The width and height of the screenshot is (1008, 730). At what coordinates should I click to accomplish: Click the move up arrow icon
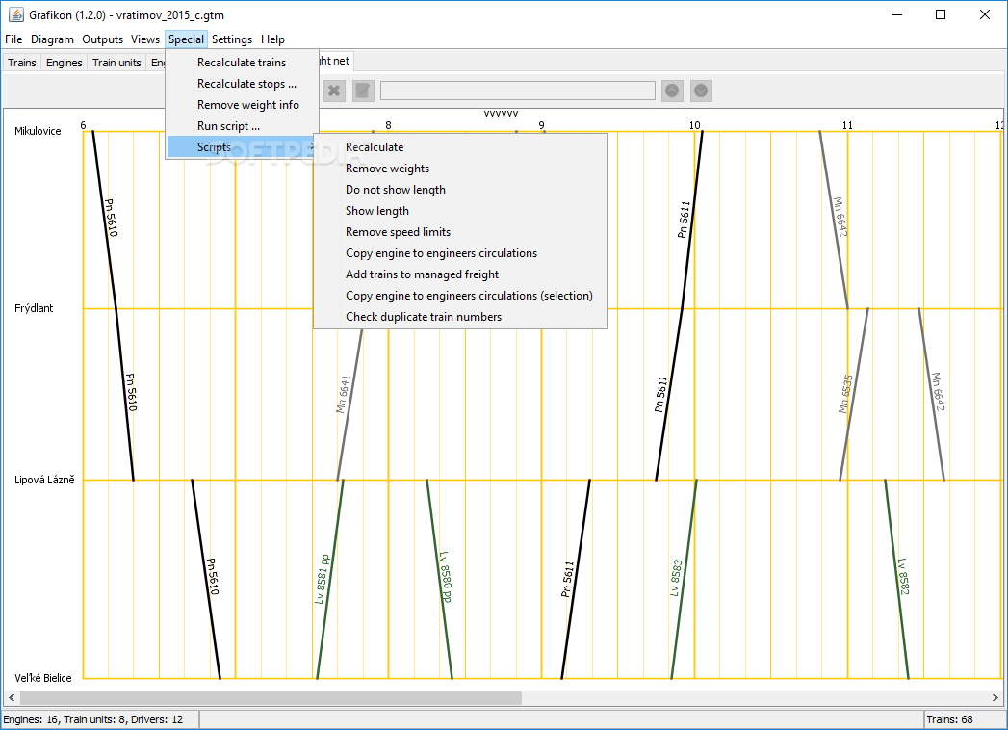coord(672,91)
